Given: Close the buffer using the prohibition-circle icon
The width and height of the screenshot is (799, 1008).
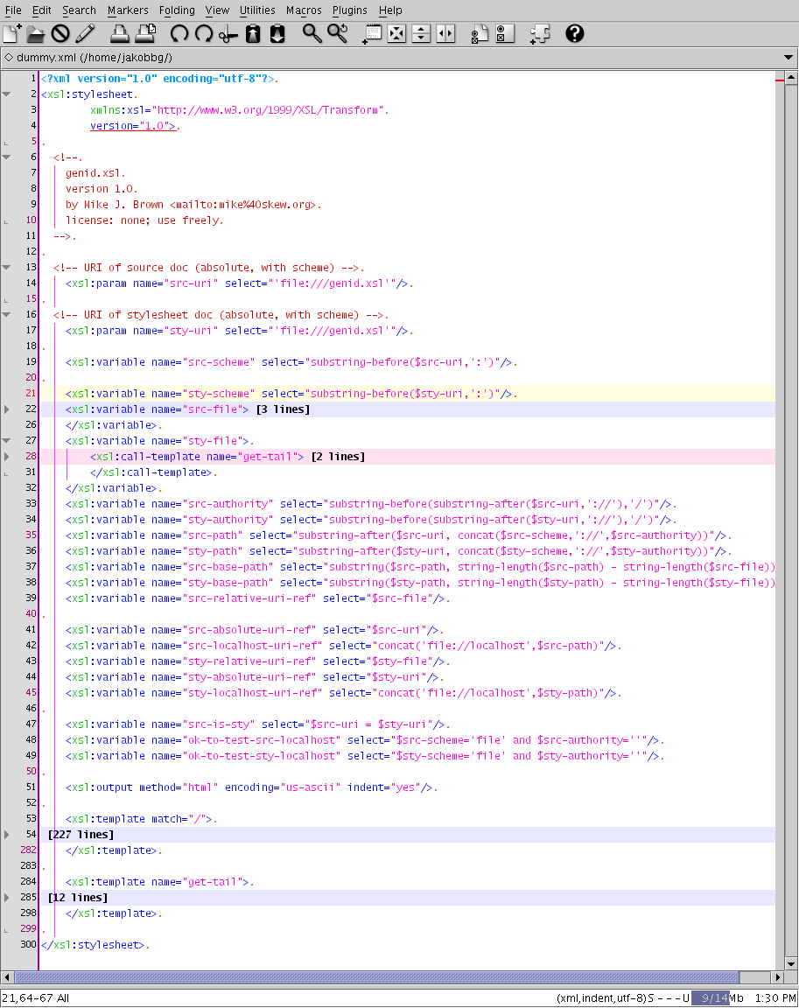Looking at the screenshot, I should click(x=60, y=33).
